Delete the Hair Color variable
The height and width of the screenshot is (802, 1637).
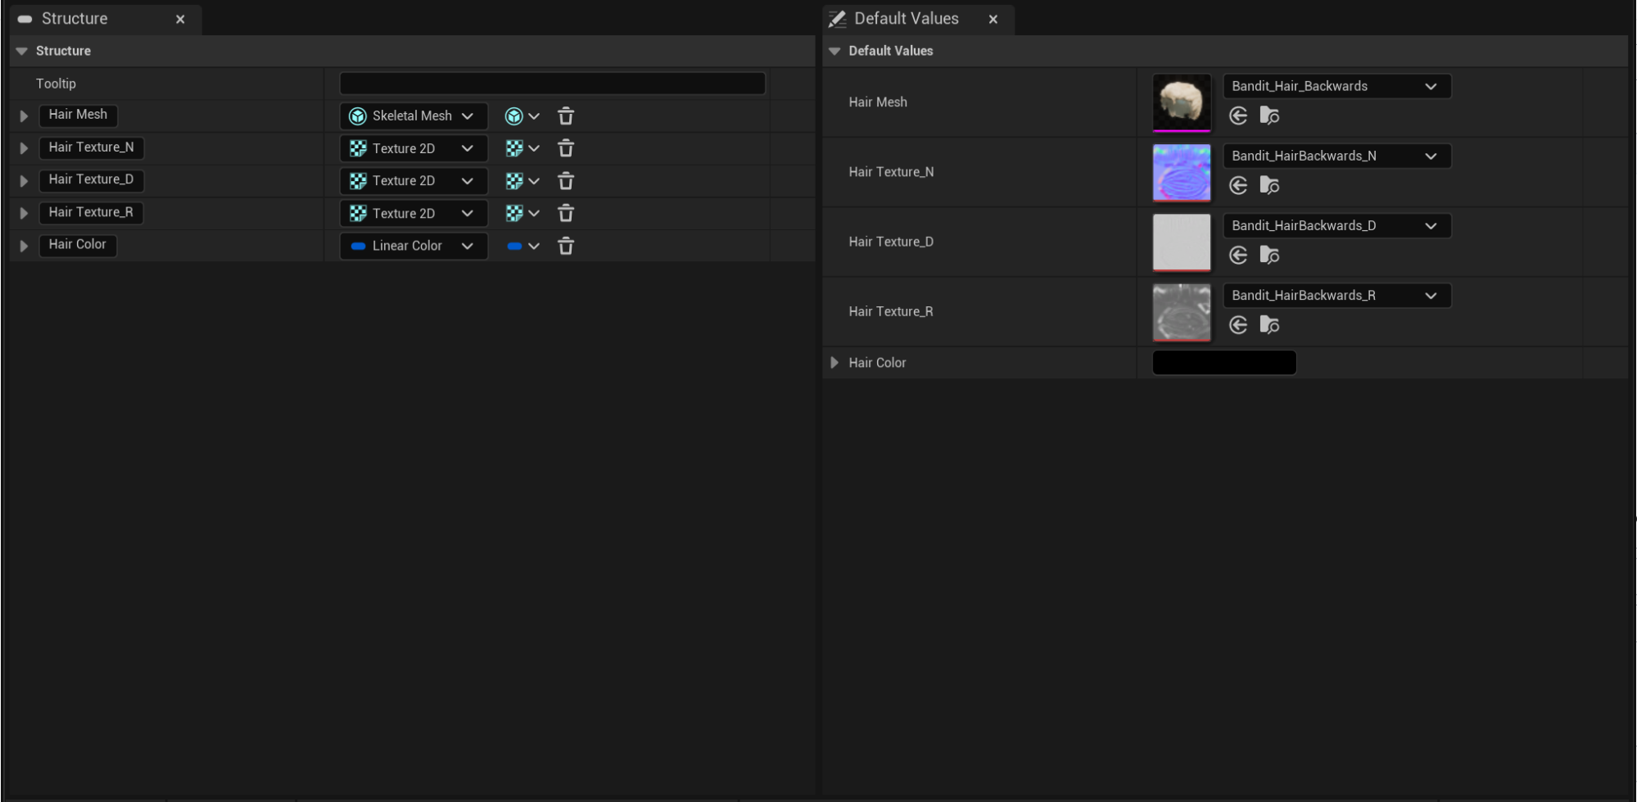[566, 246]
